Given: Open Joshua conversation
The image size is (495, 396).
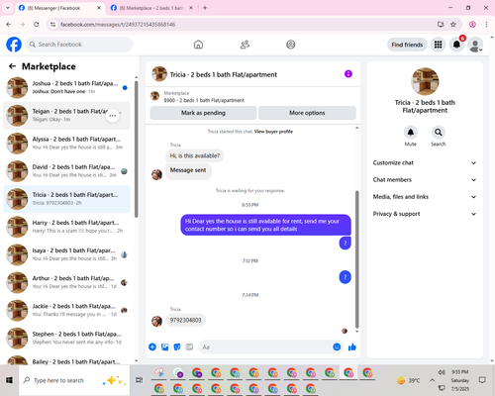Looking at the screenshot, I should click(x=66, y=88).
